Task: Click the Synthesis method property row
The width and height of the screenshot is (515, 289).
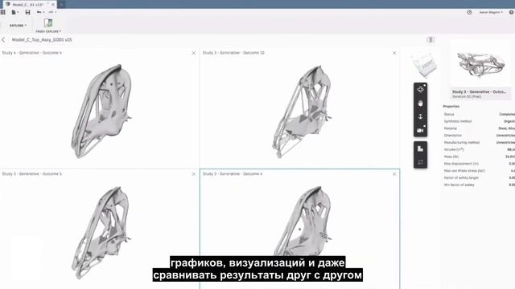Action: [x=479, y=121]
